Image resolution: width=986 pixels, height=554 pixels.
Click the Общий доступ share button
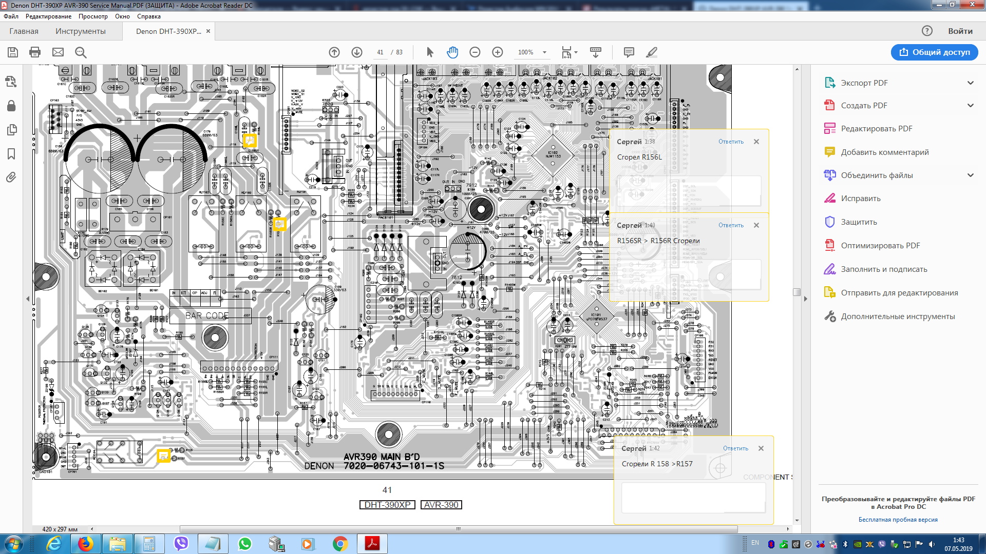click(x=935, y=52)
